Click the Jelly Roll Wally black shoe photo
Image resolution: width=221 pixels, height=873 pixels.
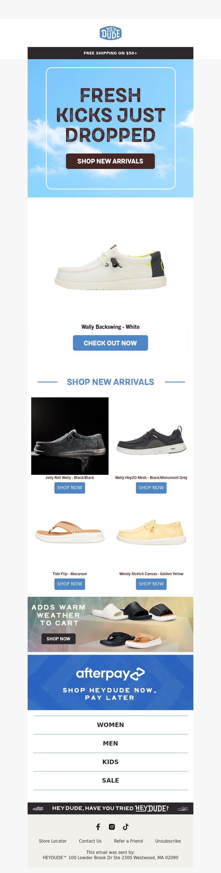[70, 436]
